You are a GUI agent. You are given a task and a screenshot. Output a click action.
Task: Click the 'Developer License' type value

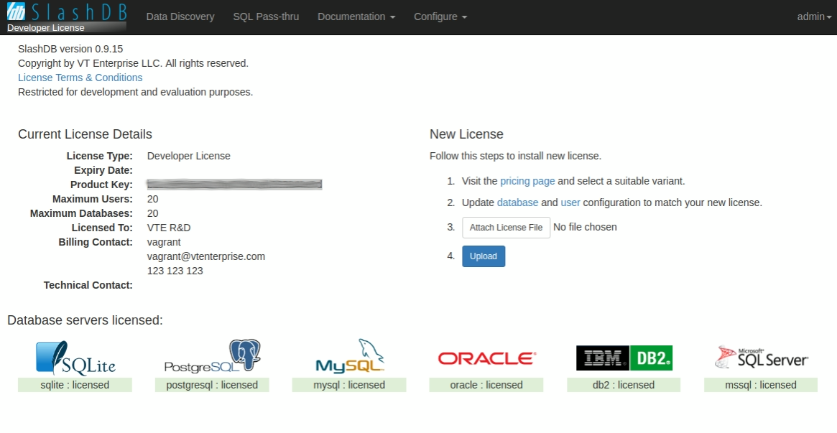[189, 157]
